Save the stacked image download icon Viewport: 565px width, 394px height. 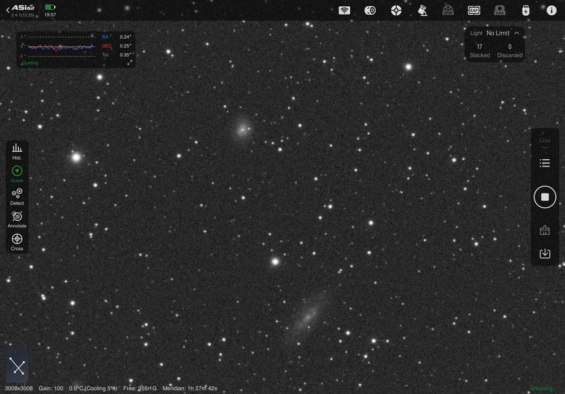pos(545,253)
